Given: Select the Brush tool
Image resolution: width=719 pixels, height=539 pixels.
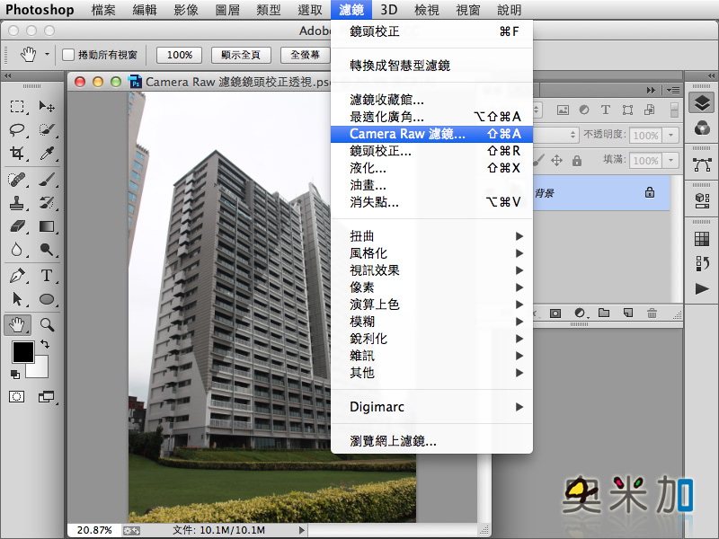Looking at the screenshot, I should [47, 179].
